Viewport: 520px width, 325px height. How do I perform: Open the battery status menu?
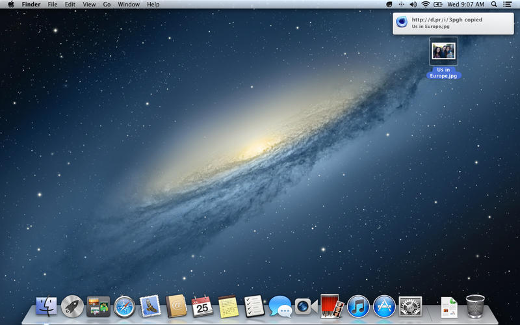tap(439, 5)
